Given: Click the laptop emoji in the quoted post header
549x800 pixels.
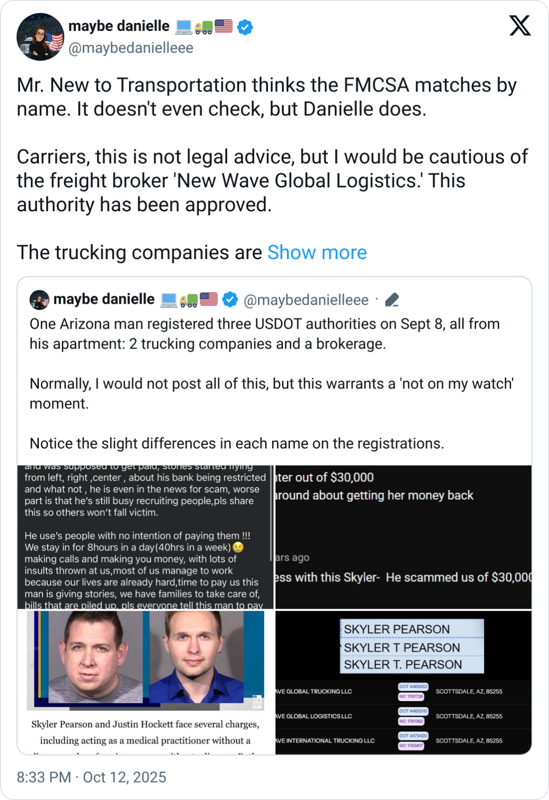Looking at the screenshot, I should pyautogui.click(x=169, y=300).
